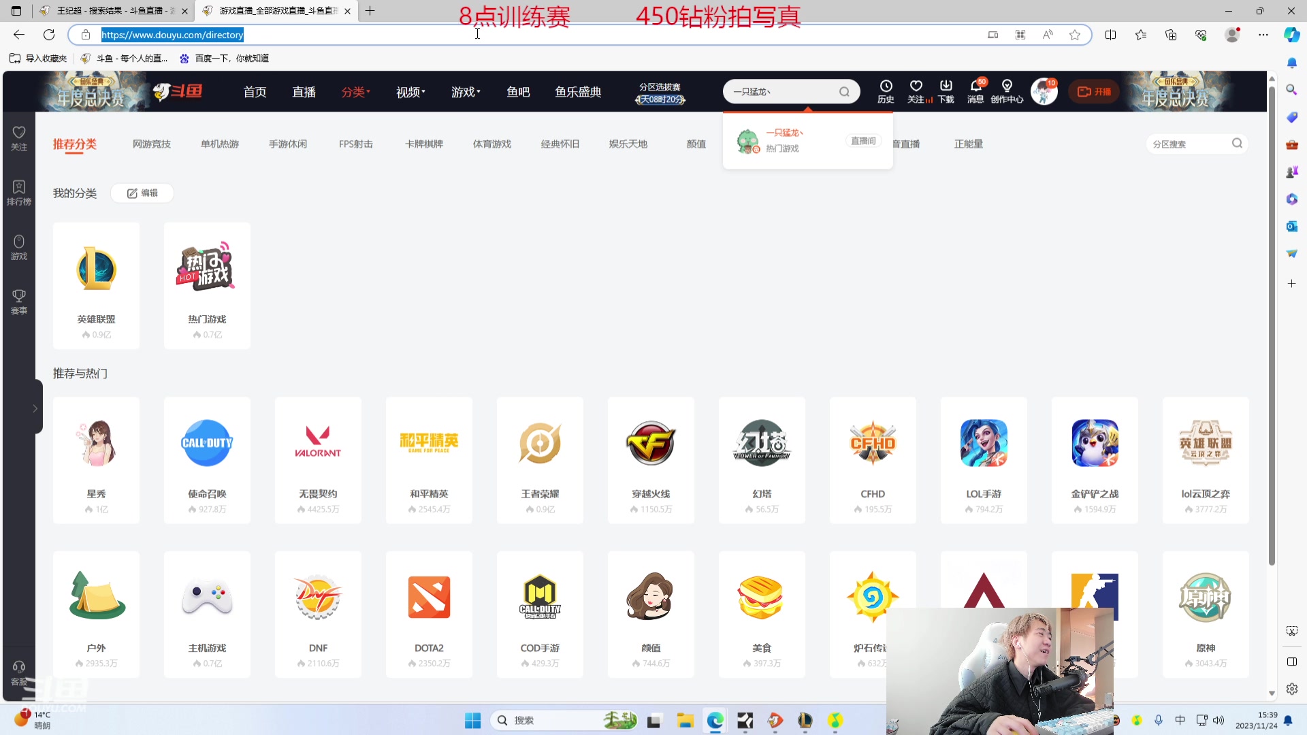
Task: Open the 视频 dropdown in navigation
Action: [410, 92]
